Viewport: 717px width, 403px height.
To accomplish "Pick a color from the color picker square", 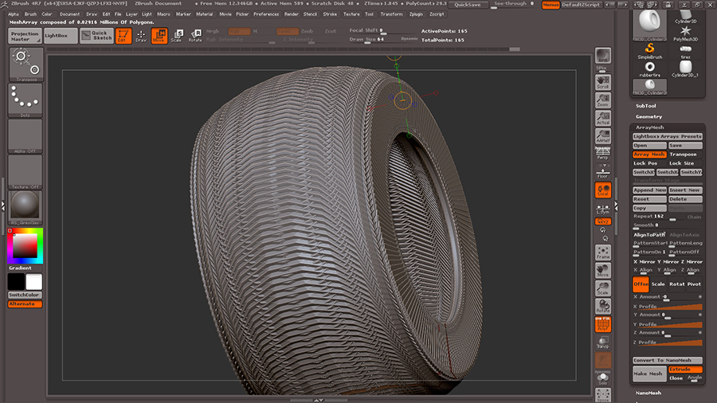I will pos(25,245).
